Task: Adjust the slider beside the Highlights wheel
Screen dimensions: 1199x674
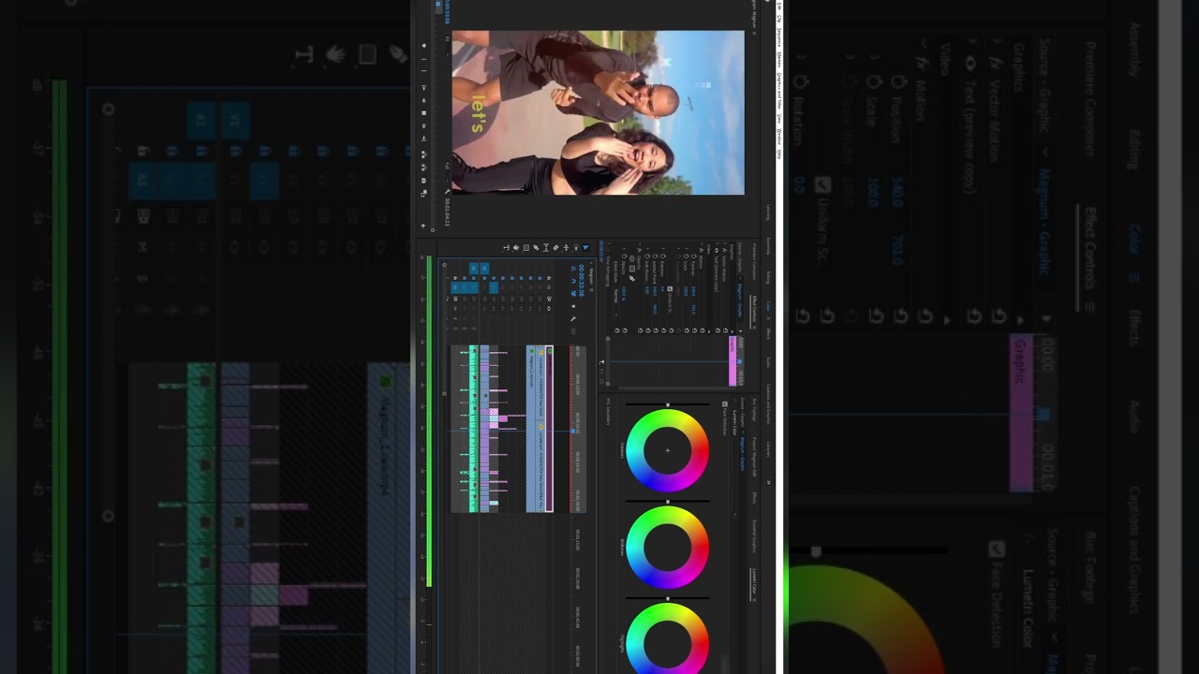Action: (x=667, y=598)
